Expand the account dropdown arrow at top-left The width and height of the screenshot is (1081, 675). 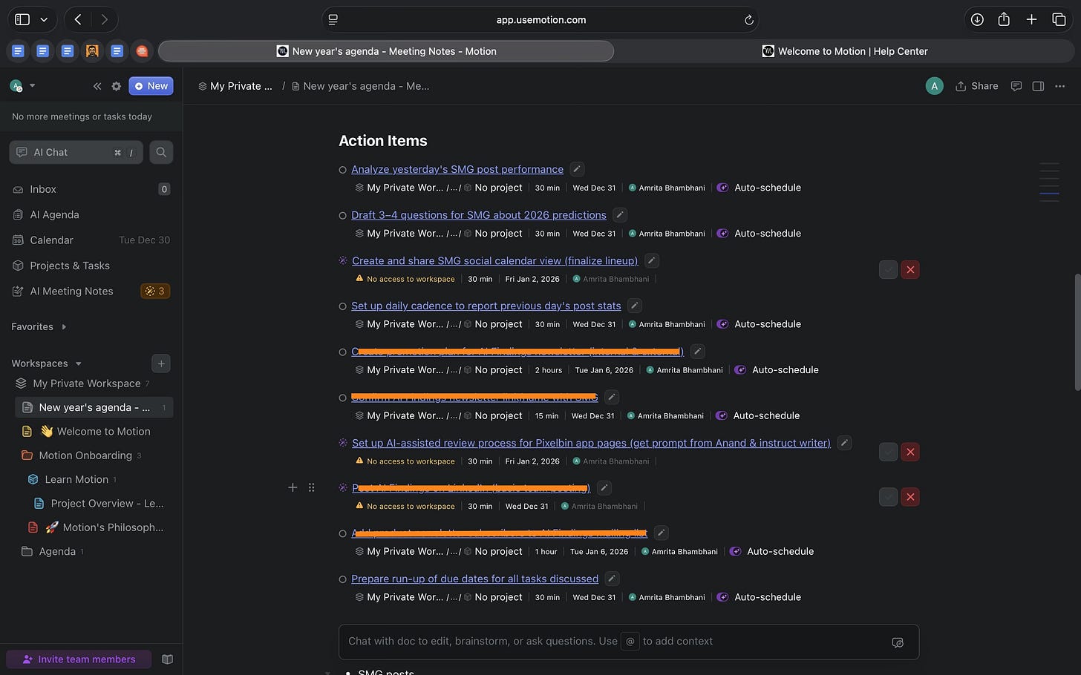(x=33, y=86)
